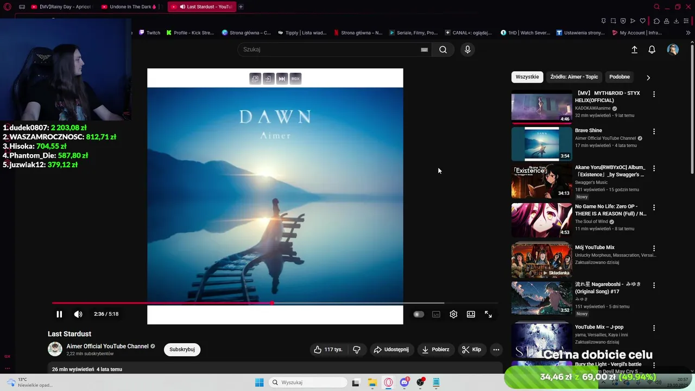The image size is (695, 391).
Task: Open options for the Nagareboshi recommendation
Action: click(x=654, y=285)
